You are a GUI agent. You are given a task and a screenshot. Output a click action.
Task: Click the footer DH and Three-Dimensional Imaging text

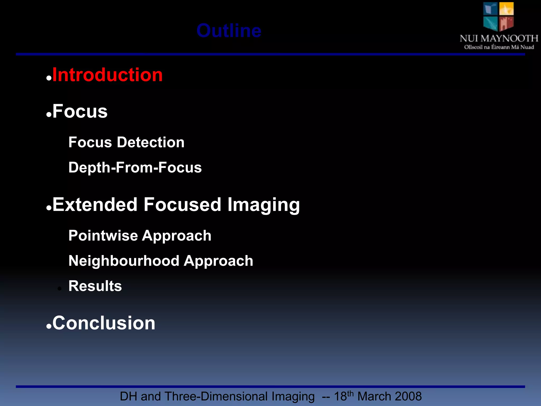click(x=217, y=396)
